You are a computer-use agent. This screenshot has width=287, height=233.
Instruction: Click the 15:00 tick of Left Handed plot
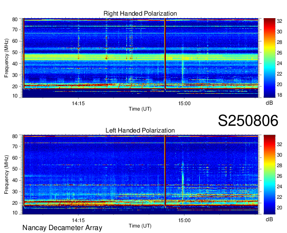pyautogui.click(x=184, y=220)
